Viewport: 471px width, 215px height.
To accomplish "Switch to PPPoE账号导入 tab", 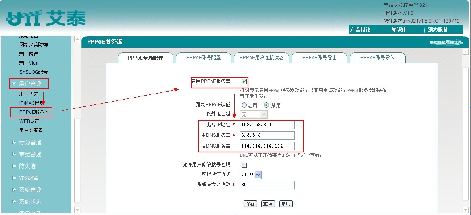I will pyautogui.click(x=378, y=58).
